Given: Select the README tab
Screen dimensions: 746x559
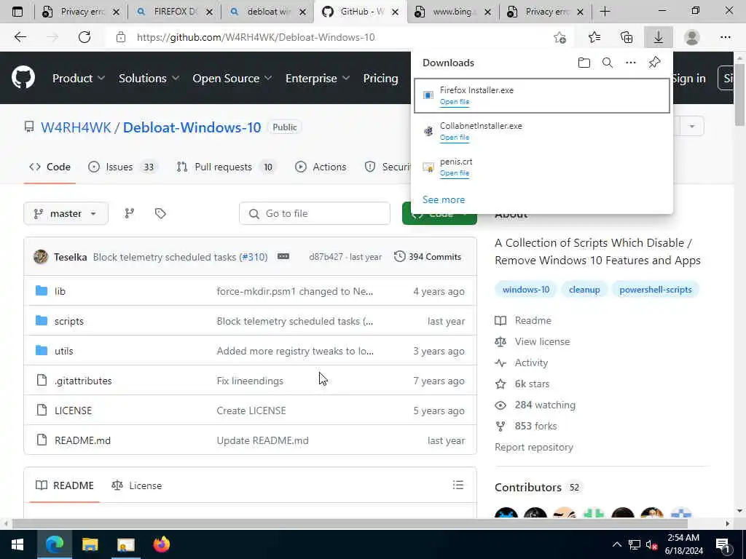Looking at the screenshot, I should (x=65, y=485).
